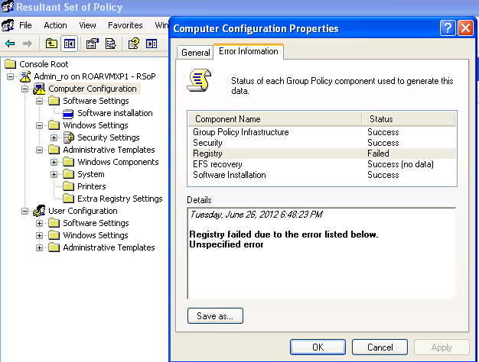Toggle the Show/Hide Console Tree icon

click(x=70, y=44)
